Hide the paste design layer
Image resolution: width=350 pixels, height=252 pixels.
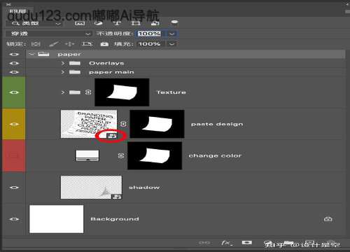click(x=14, y=124)
